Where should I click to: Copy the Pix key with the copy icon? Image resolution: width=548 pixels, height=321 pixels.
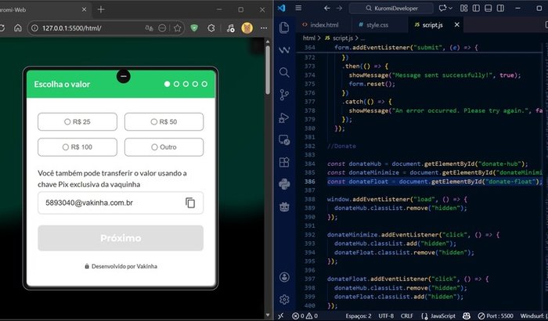point(190,203)
